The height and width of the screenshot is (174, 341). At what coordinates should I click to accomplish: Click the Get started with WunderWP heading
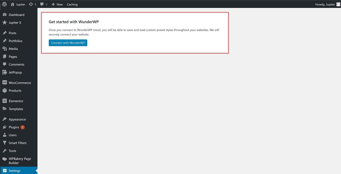pyautogui.click(x=74, y=22)
